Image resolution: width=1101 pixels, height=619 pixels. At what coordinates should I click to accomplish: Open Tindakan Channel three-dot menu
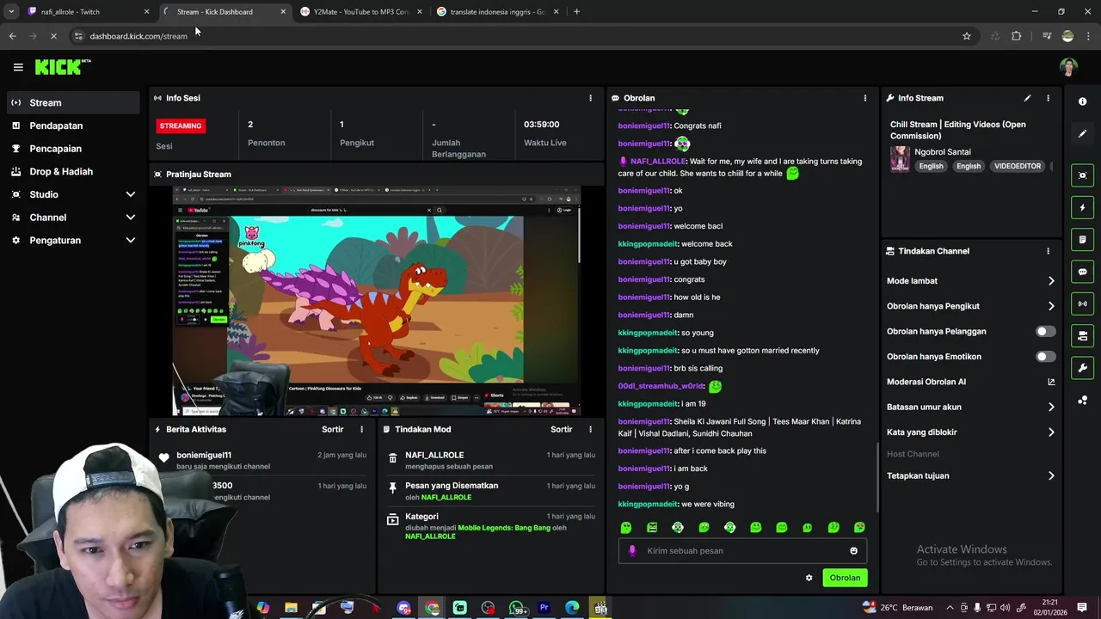[1048, 251]
